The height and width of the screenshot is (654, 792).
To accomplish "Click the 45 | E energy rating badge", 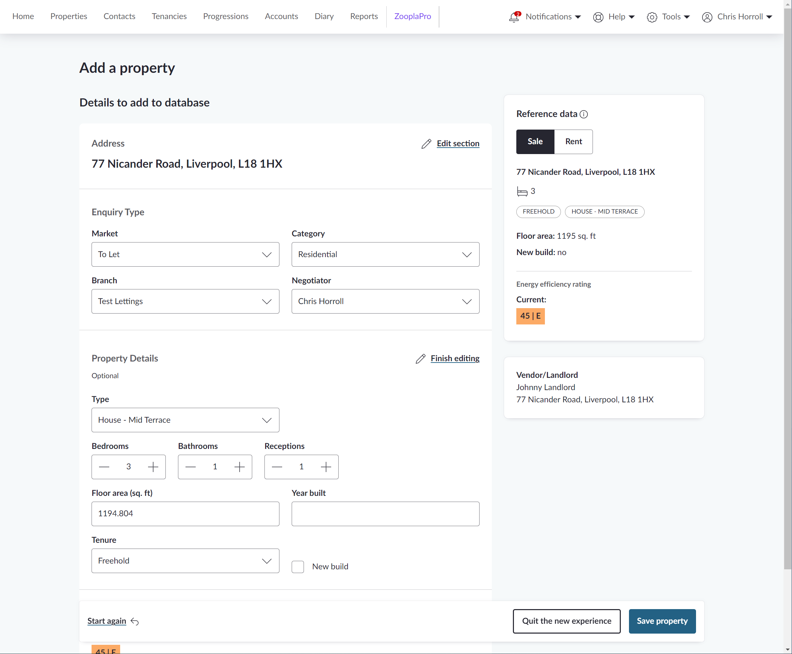I will tap(530, 316).
